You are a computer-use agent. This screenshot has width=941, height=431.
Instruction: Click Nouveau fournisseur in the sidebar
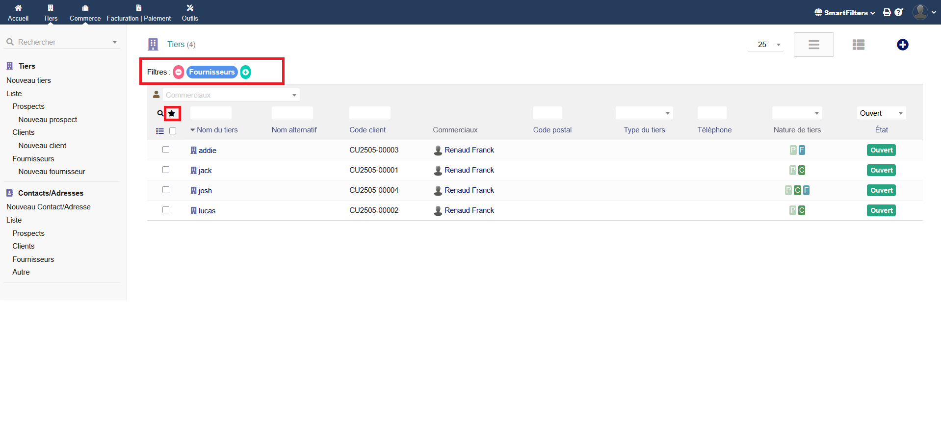52,172
